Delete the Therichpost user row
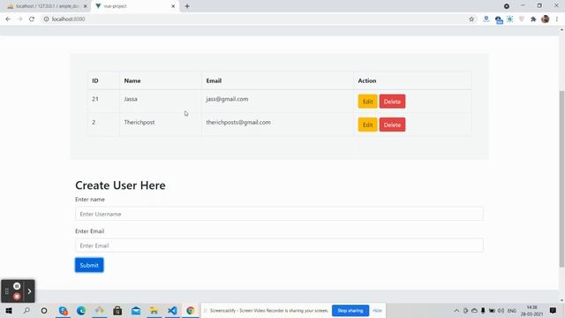This screenshot has width=565, height=318. [x=392, y=125]
